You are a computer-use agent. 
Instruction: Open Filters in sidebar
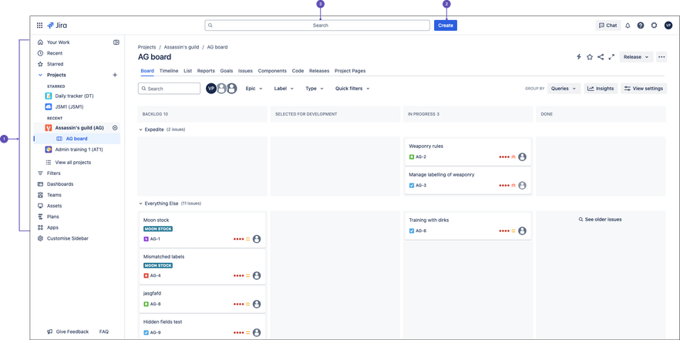(x=54, y=173)
